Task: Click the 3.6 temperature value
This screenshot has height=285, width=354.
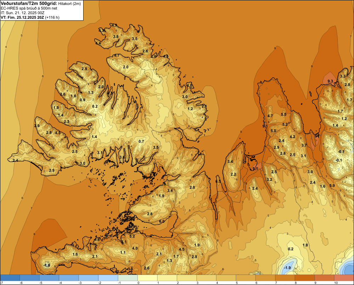Action: click(122, 157)
